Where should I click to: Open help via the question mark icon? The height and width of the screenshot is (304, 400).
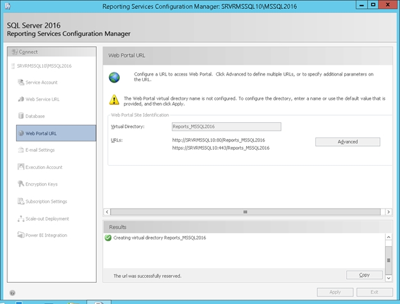click(12, 292)
